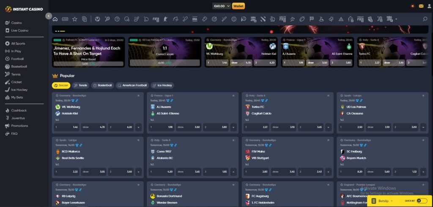Expand more markets on Torino FC card
Screen dimensions: 433x207
coord(328,127)
